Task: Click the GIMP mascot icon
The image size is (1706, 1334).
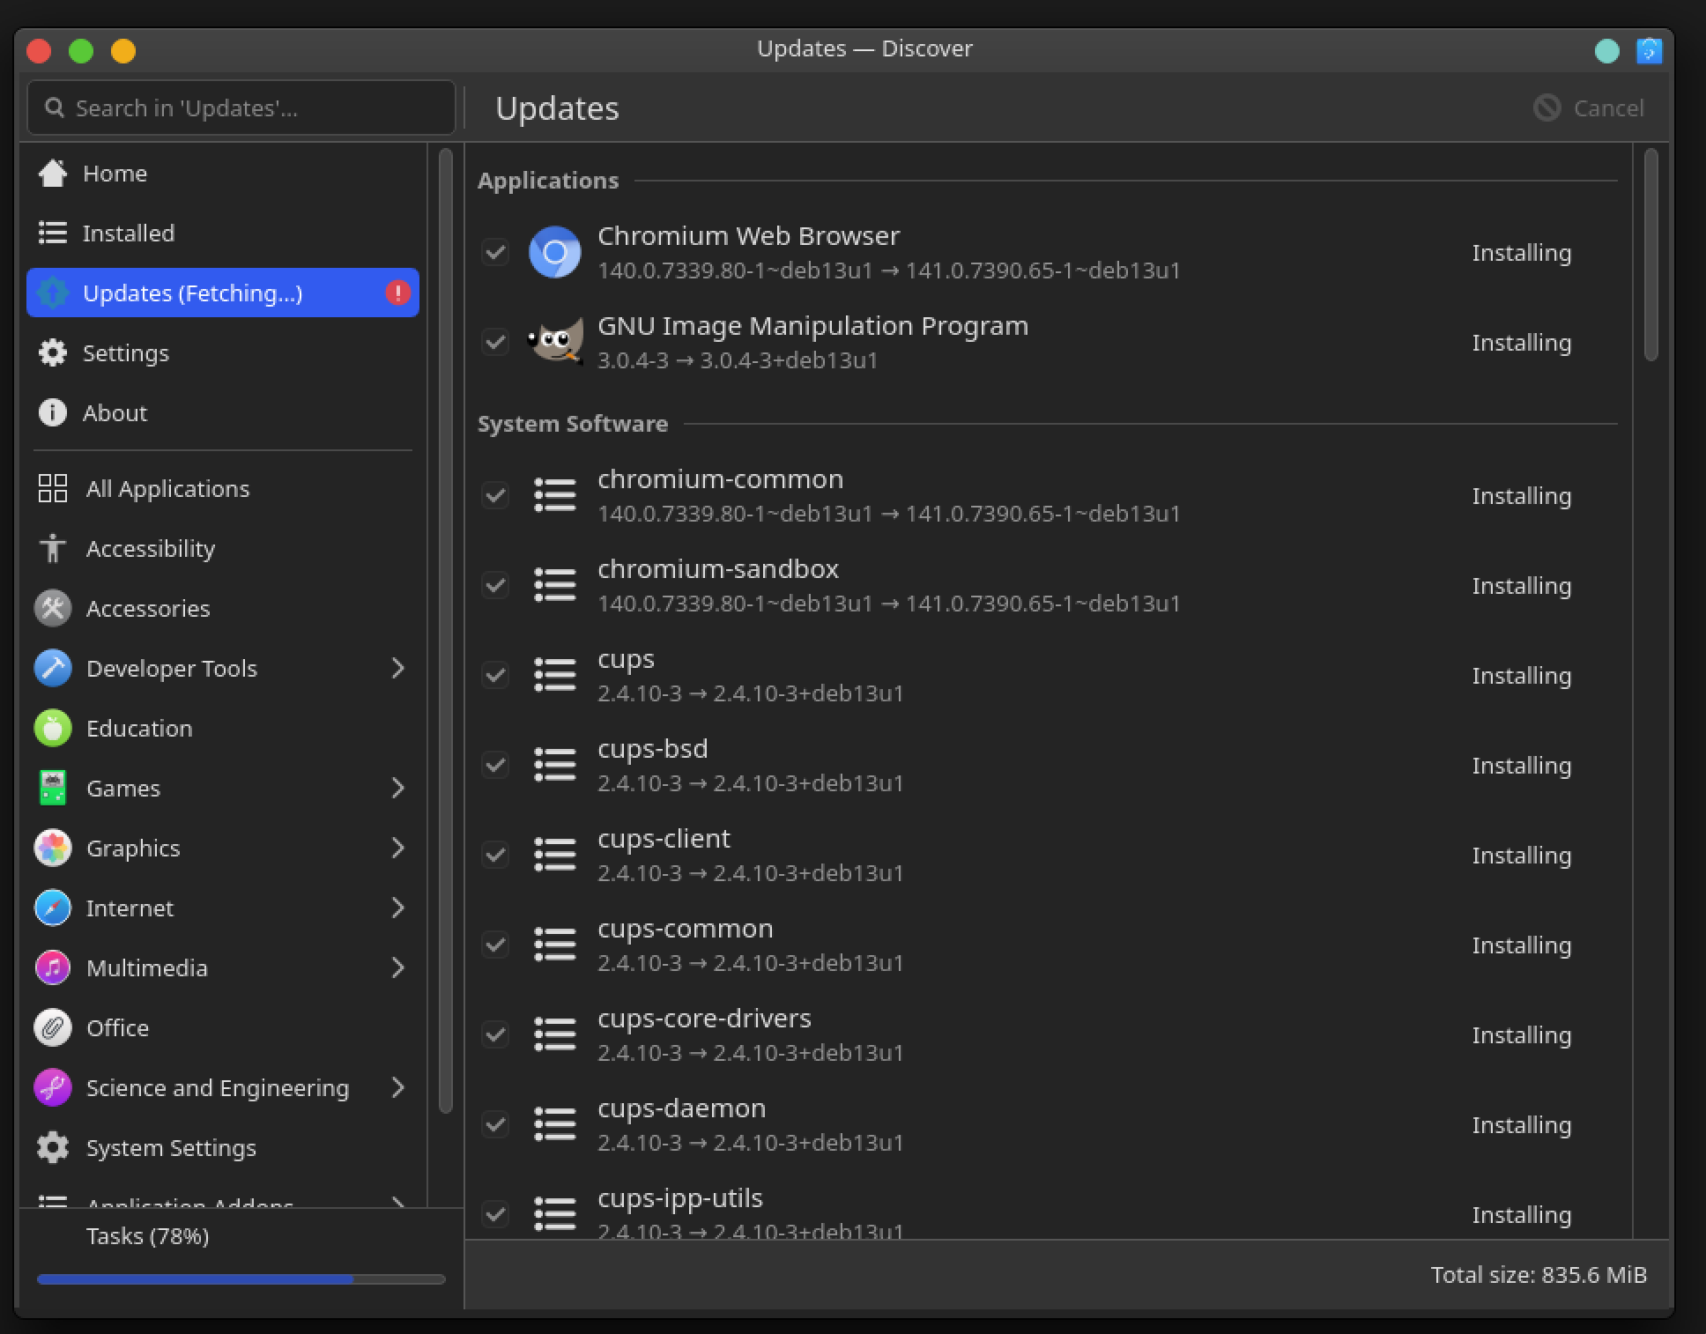Action: click(554, 342)
